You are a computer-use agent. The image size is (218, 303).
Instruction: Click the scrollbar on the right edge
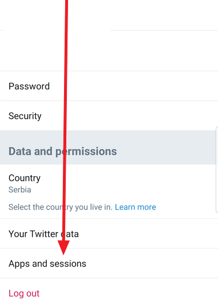pyautogui.click(x=217, y=170)
